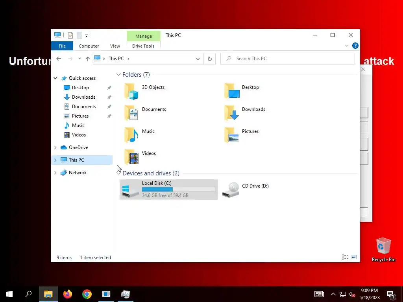403x302 pixels.
Task: Click the muted volume tray icon
Action: (x=352, y=294)
